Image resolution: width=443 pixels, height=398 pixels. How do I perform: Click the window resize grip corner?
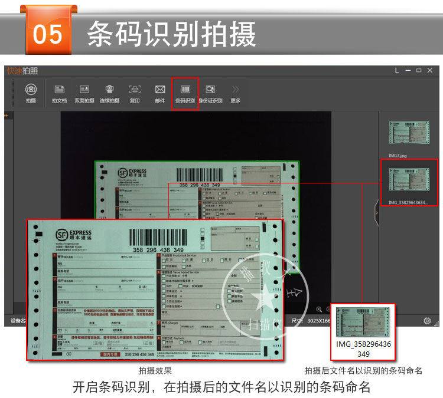[x=437, y=324]
